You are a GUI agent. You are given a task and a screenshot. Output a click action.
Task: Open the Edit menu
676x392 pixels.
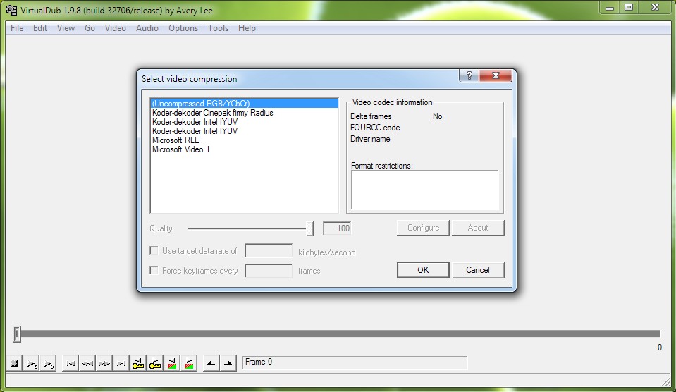40,28
